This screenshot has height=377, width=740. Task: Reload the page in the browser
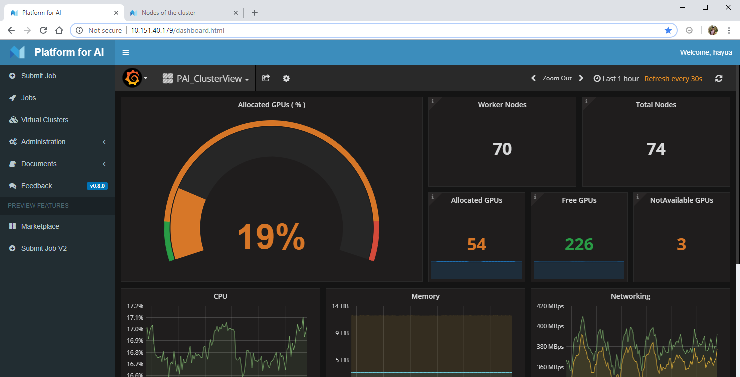[43, 30]
